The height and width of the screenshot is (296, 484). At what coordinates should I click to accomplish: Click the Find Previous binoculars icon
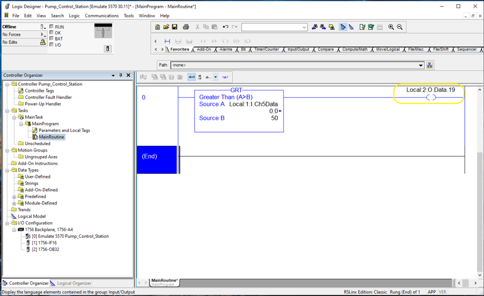[314, 27]
